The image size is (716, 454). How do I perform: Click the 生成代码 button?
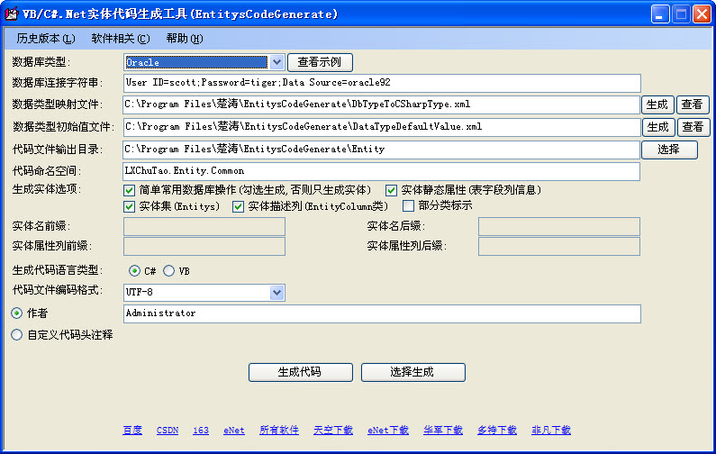click(x=301, y=372)
